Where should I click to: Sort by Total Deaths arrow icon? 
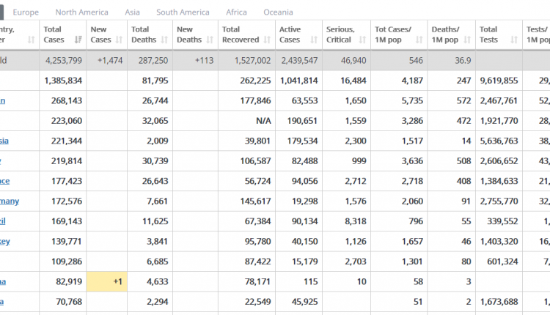pos(164,40)
